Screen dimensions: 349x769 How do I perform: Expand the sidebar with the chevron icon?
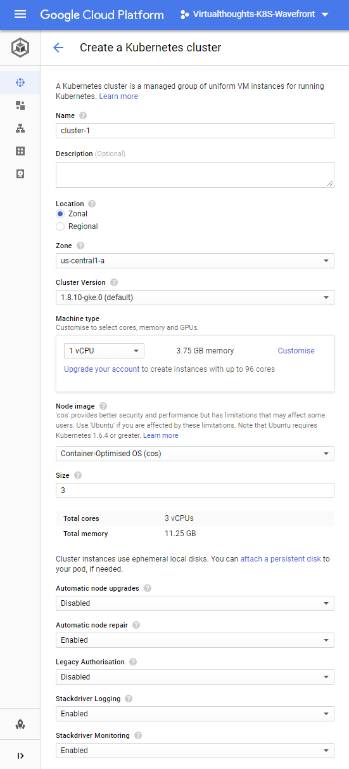20,756
